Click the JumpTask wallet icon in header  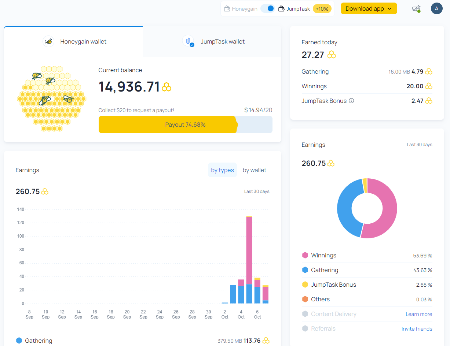click(281, 9)
